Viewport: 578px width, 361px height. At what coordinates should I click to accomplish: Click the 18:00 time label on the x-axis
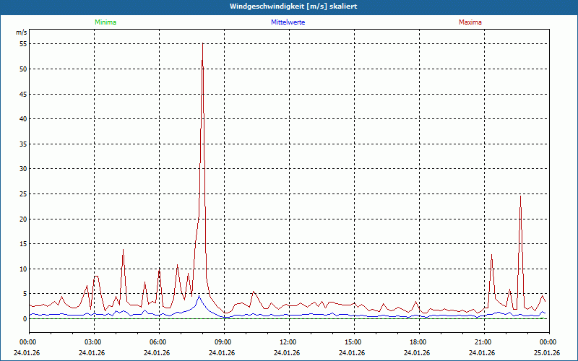click(x=420, y=342)
